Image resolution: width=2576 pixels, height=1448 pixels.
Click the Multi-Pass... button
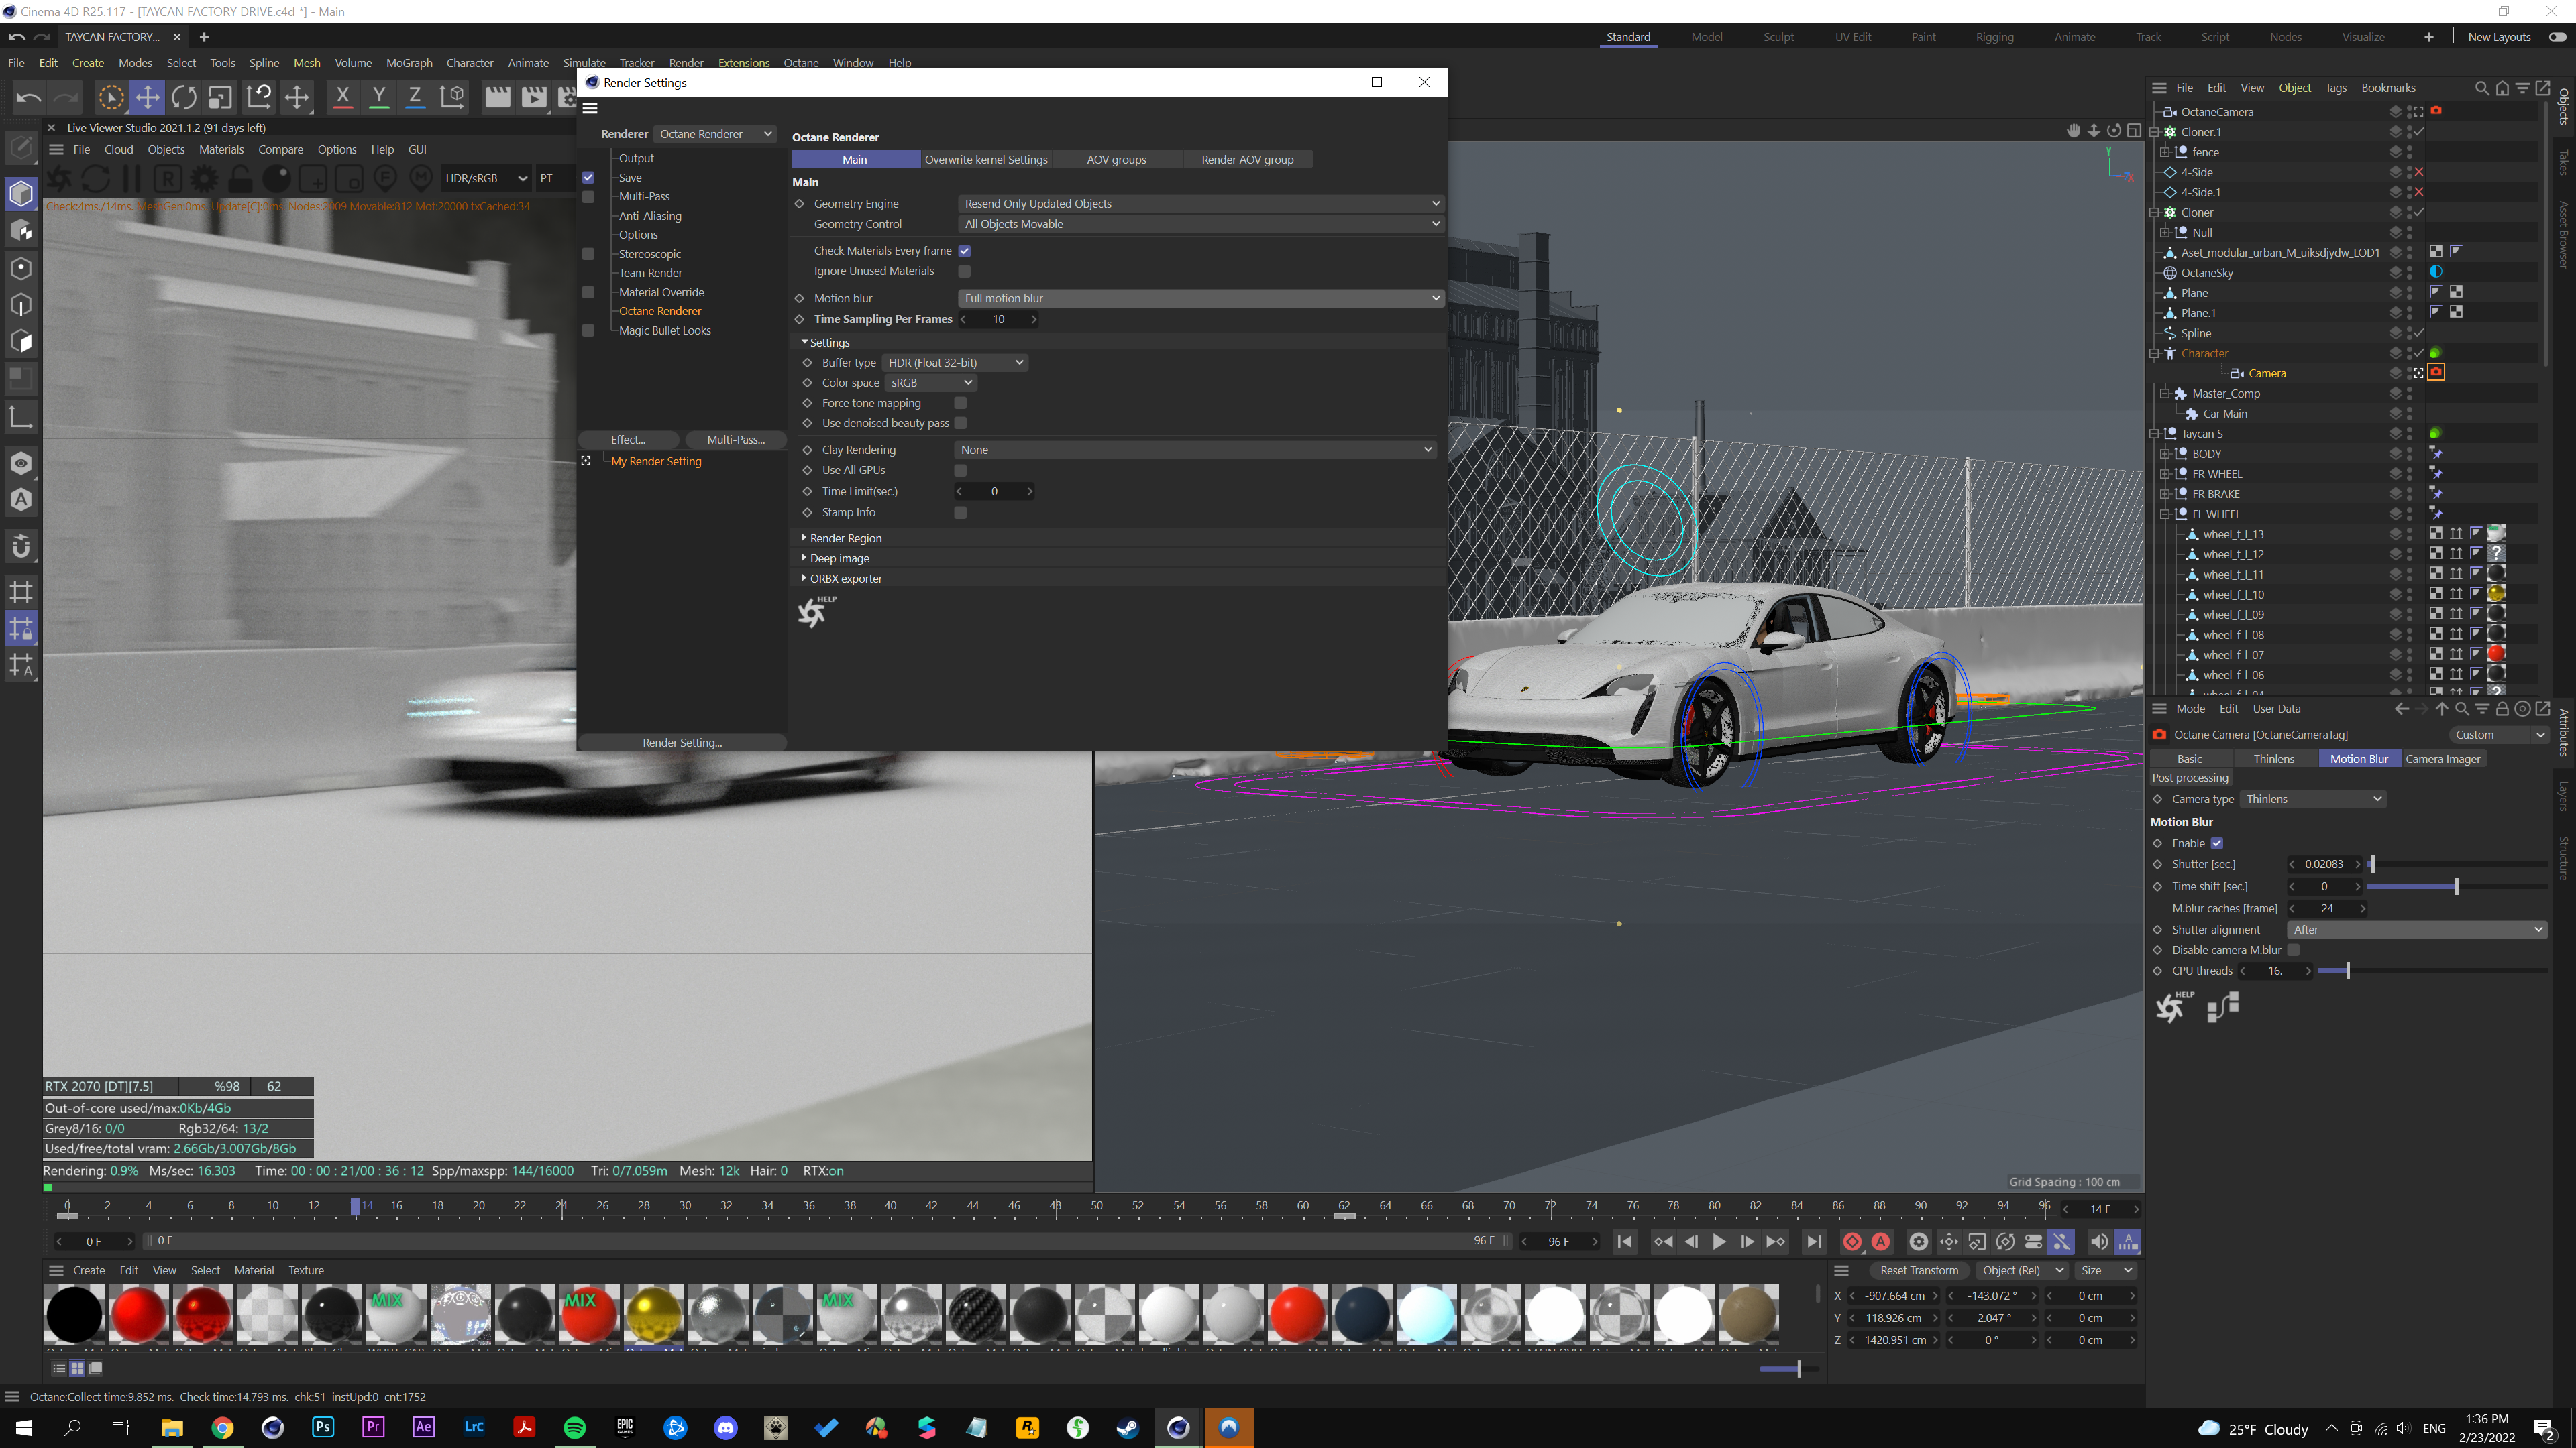tap(735, 440)
